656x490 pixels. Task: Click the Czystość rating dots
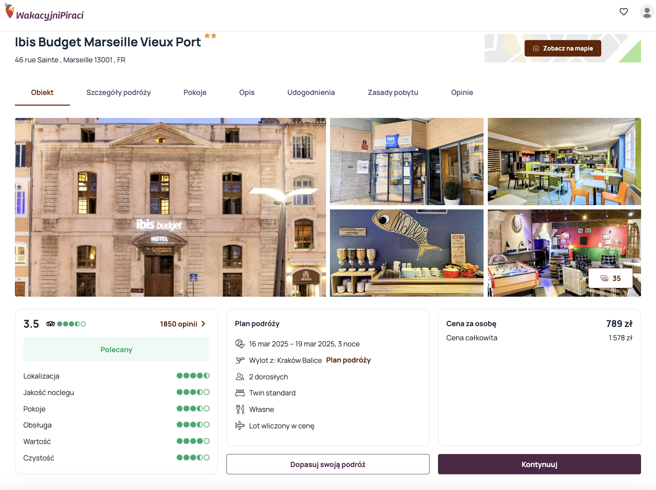193,457
